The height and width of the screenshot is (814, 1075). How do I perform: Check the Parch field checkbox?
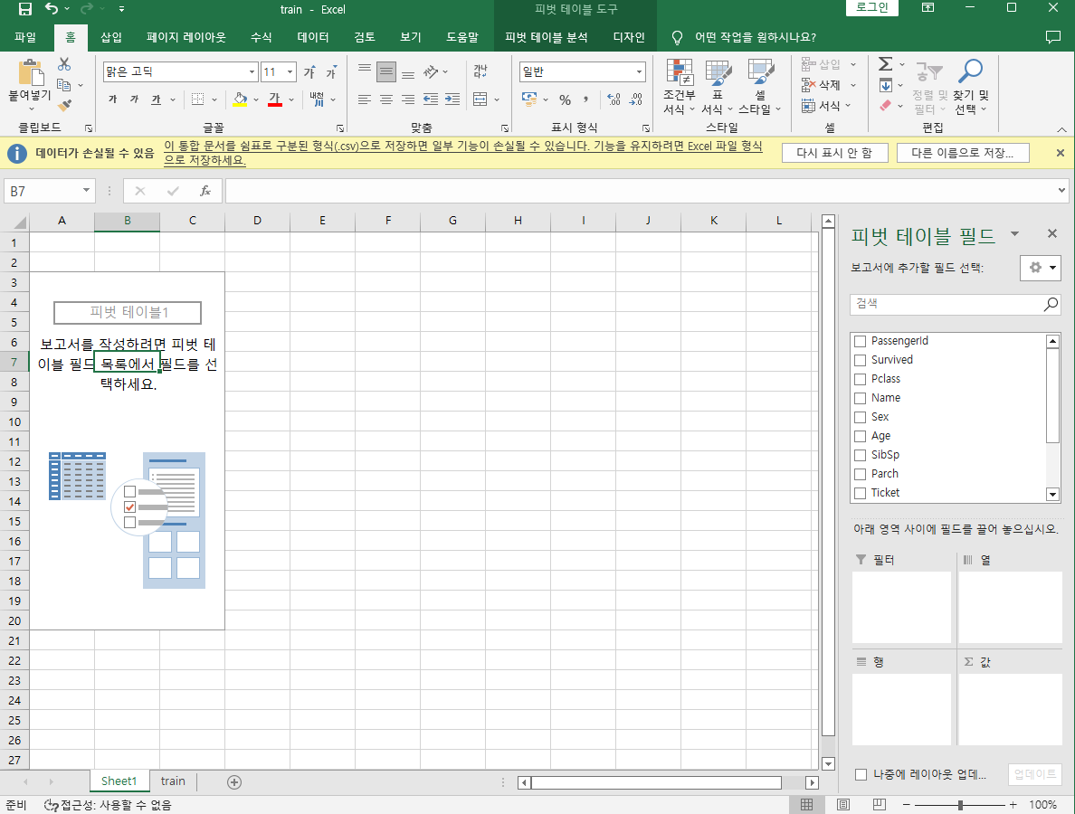coord(860,474)
